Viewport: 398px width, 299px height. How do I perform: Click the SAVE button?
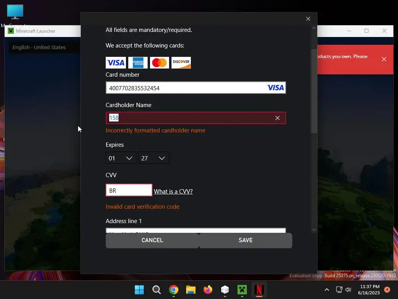point(246,240)
